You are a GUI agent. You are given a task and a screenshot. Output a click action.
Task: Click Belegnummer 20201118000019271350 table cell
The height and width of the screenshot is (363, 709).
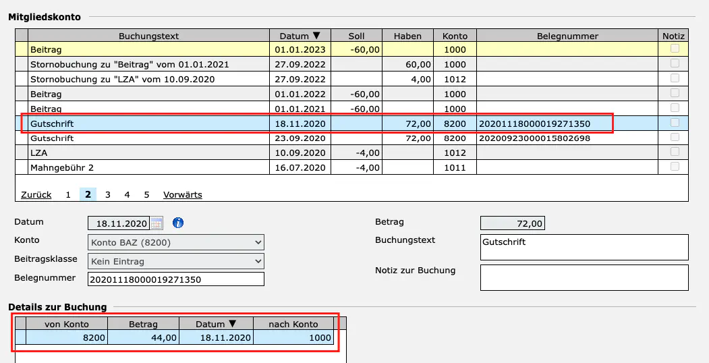[567, 123]
